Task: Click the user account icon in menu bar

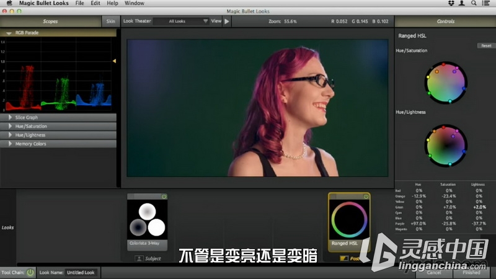Action: 462,3
